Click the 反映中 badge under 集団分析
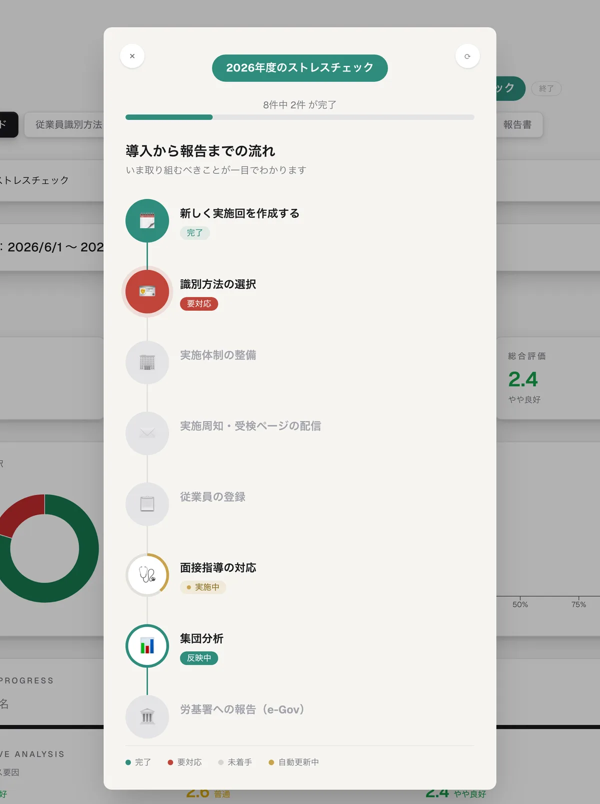The height and width of the screenshot is (804, 600). [x=199, y=658]
